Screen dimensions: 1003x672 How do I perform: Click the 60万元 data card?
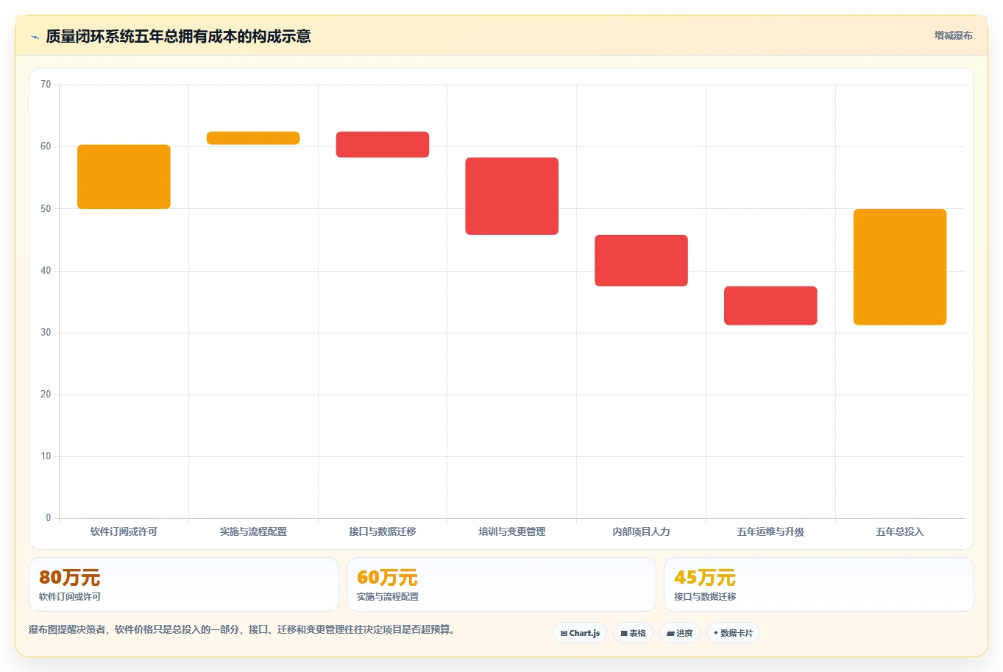[x=501, y=584]
